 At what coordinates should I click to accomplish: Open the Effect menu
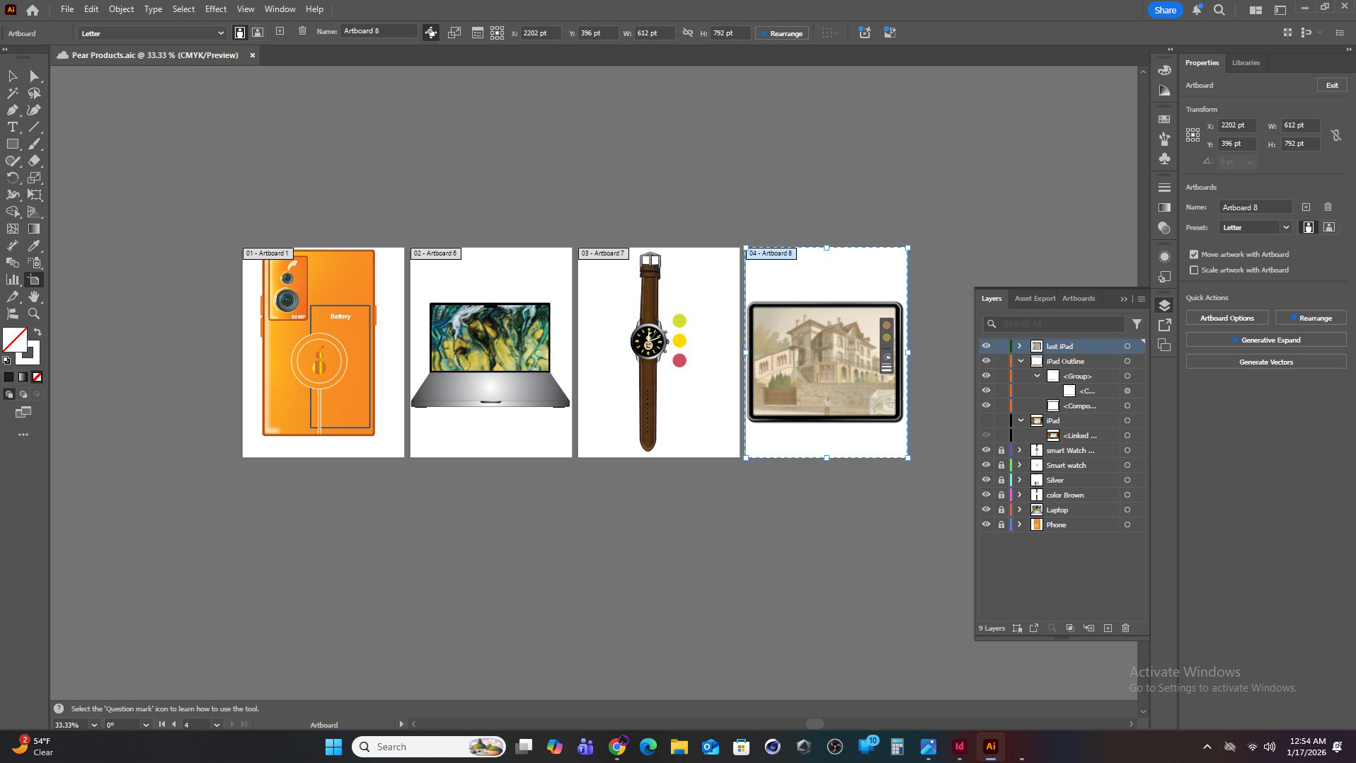coord(215,9)
